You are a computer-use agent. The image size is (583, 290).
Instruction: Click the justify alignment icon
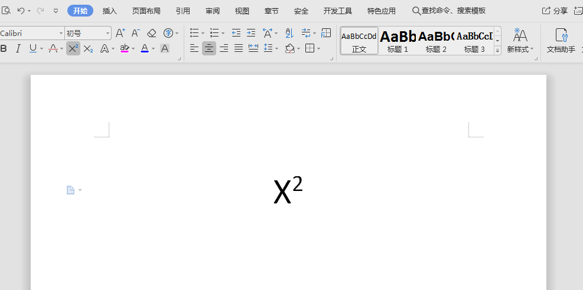(x=239, y=48)
